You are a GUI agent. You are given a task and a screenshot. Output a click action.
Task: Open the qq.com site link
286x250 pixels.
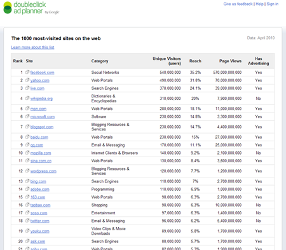pyautogui.click(x=37, y=145)
